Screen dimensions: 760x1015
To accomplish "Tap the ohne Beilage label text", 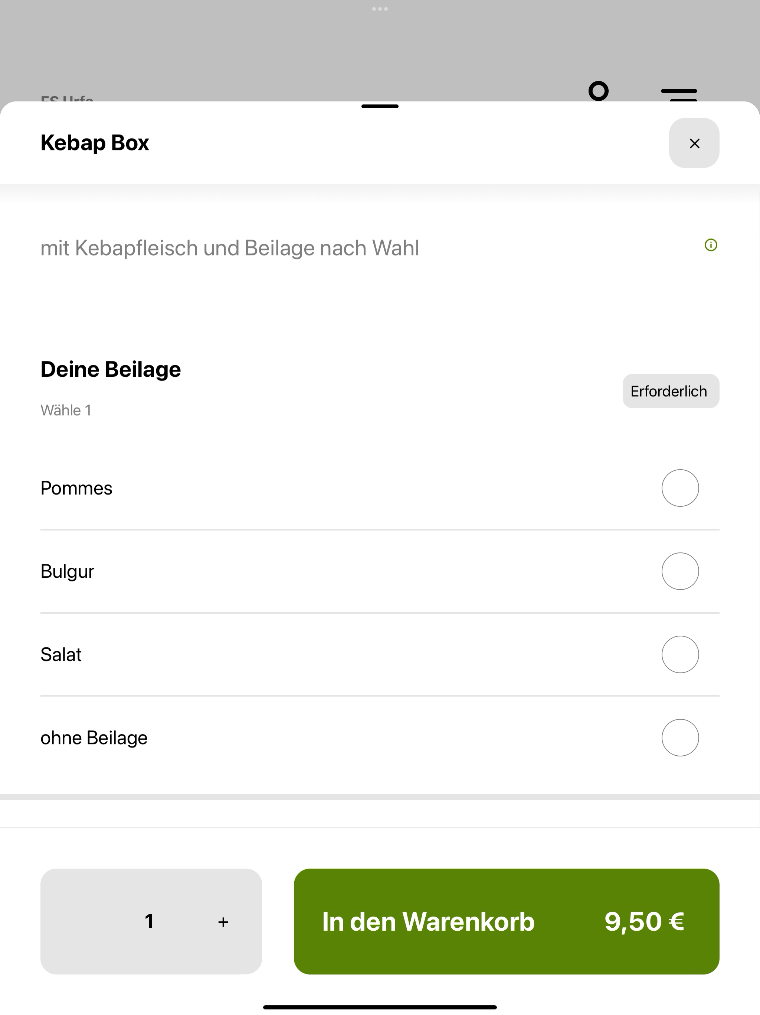I will click(94, 738).
